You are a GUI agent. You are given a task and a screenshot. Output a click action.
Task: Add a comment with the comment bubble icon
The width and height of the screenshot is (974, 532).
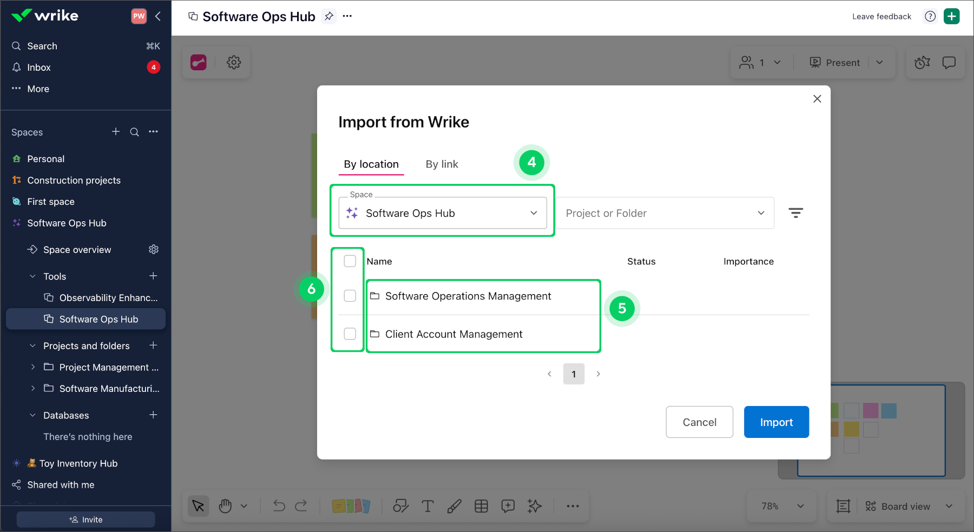click(508, 506)
